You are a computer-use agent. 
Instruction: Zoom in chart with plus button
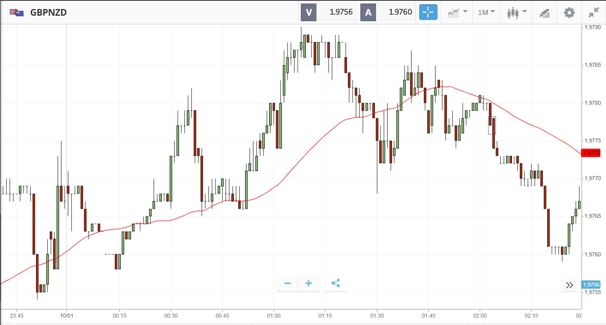click(x=309, y=283)
